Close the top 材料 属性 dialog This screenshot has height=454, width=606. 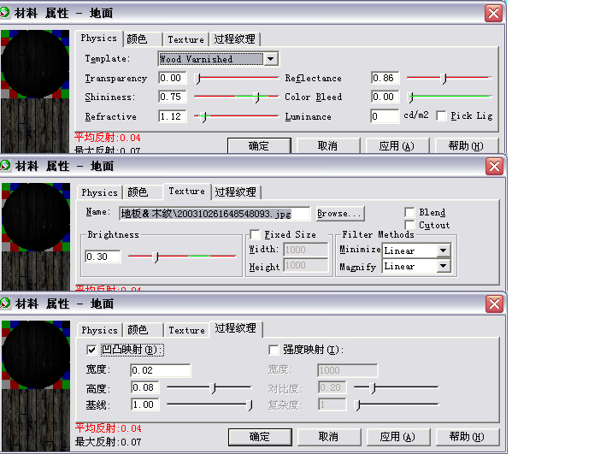tap(493, 14)
